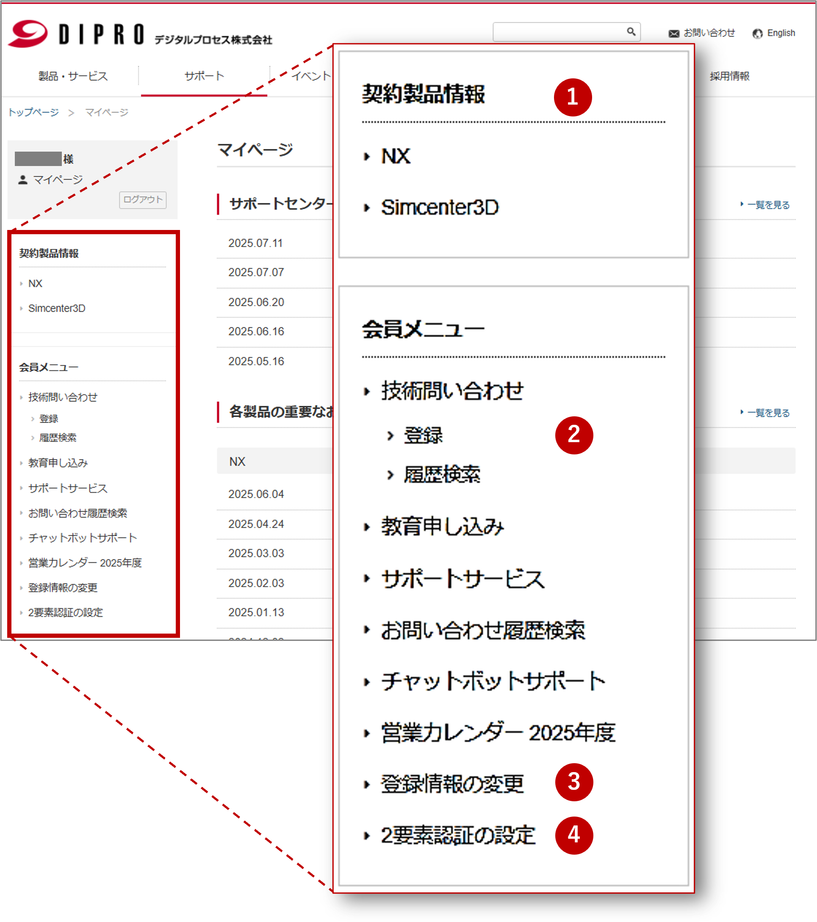This screenshot has width=817, height=922.
Task: Click the NX notice dated 2025.02.03
Action: [x=256, y=583]
